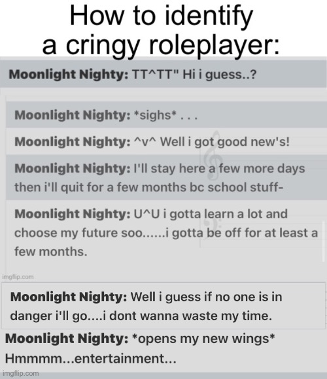The image size is (327, 379).
Task: Click the username on the "I'll stay here" message
Action: pyautogui.click(x=73, y=168)
